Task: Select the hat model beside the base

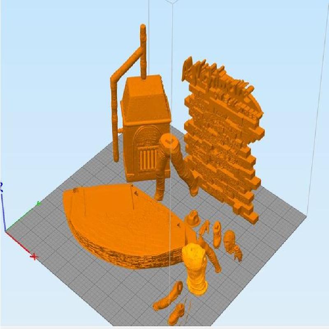Action: coord(192,218)
